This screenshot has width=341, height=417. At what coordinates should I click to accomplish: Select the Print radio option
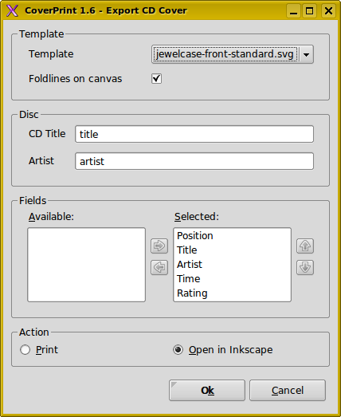(25, 350)
